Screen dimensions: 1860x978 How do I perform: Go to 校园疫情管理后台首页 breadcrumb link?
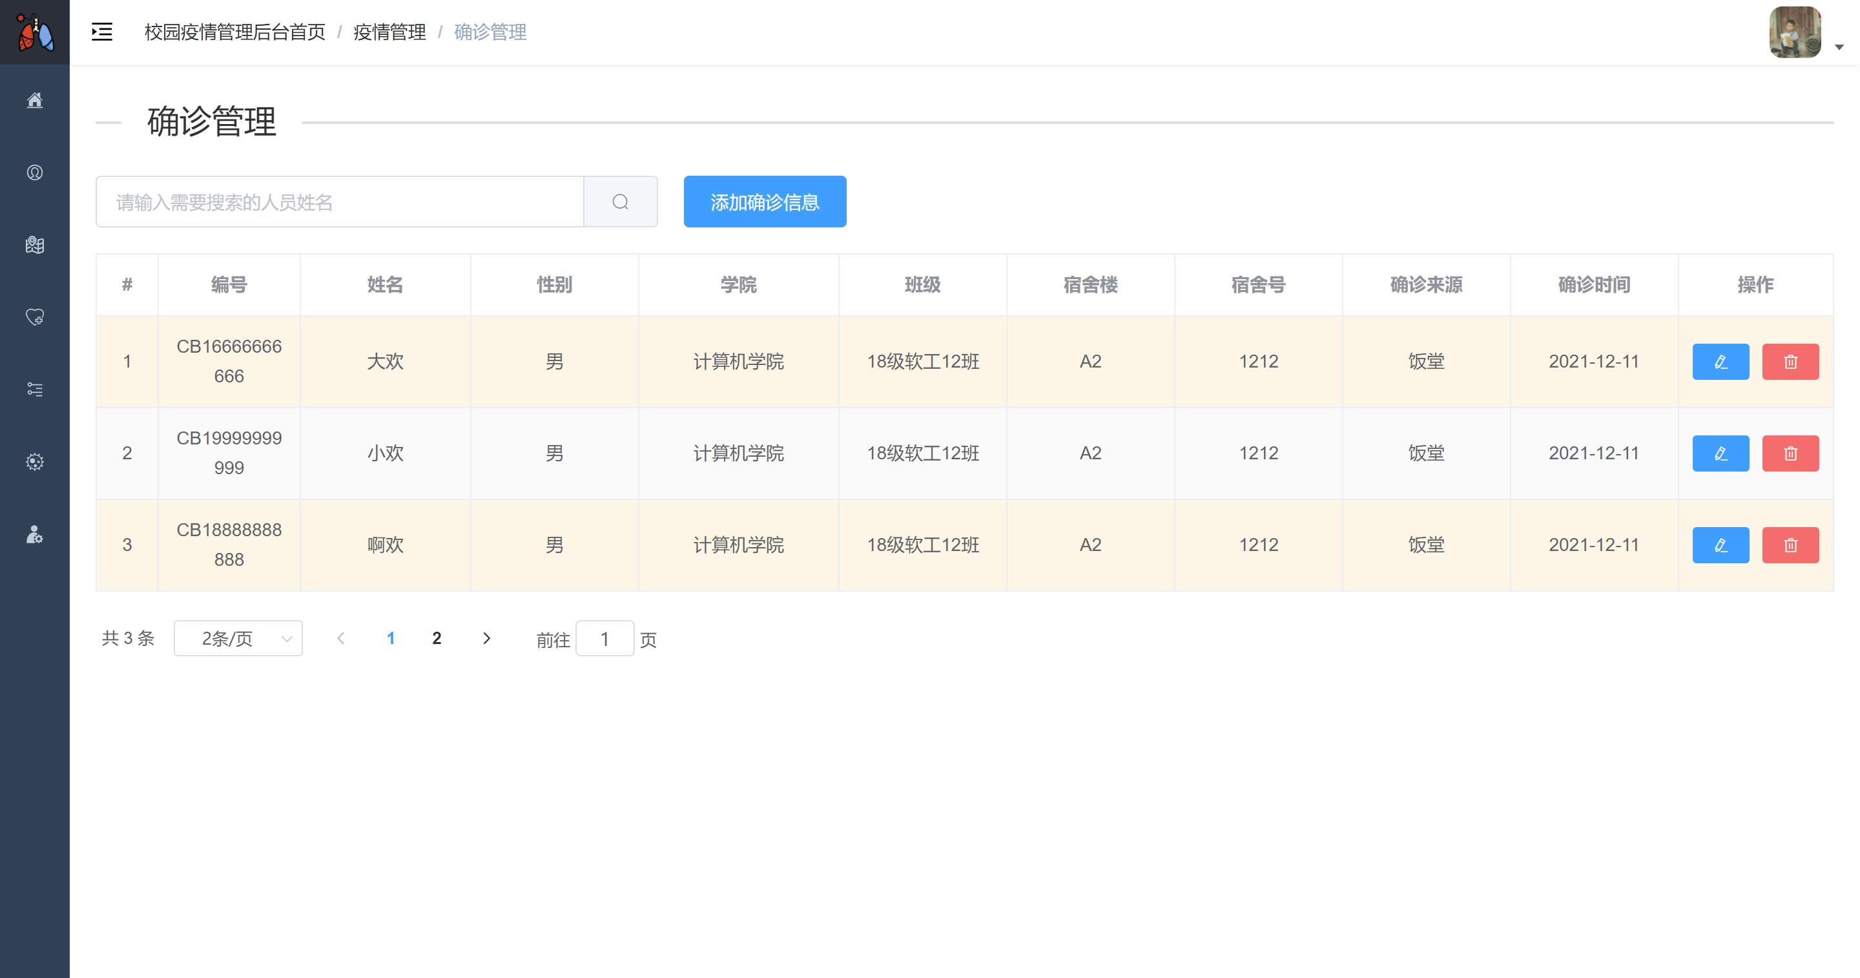pos(234,32)
